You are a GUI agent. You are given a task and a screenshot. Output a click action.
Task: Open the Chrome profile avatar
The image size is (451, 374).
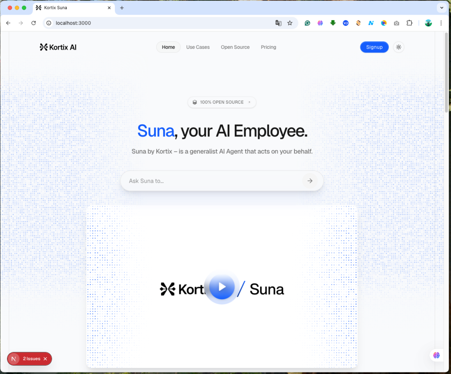point(428,23)
